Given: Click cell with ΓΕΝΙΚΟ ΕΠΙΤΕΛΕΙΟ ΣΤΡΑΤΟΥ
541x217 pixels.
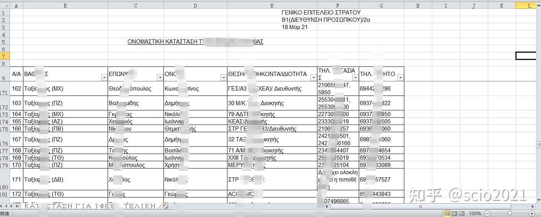Looking at the screenshot, I should (321, 13).
